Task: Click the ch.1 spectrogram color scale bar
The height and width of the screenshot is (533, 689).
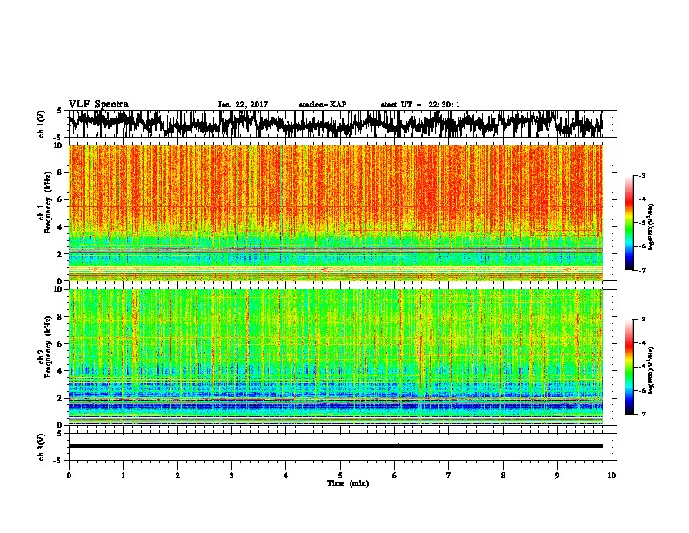Action: coord(629,223)
